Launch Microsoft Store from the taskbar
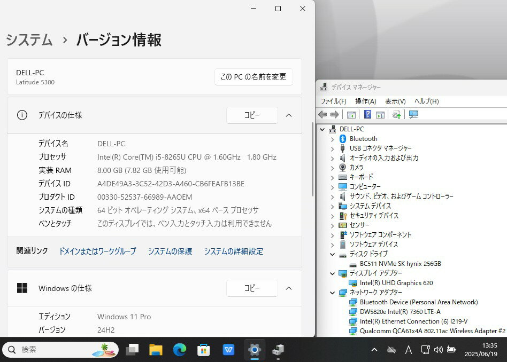Viewport: 507px width, 362px height. click(204, 350)
